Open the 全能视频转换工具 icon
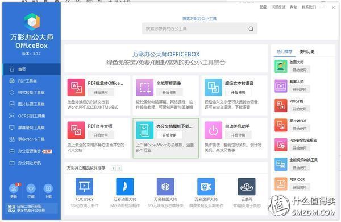 281,165
